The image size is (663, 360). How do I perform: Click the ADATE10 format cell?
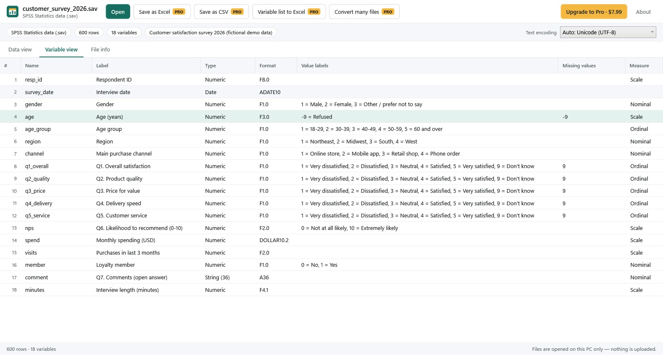(x=270, y=92)
